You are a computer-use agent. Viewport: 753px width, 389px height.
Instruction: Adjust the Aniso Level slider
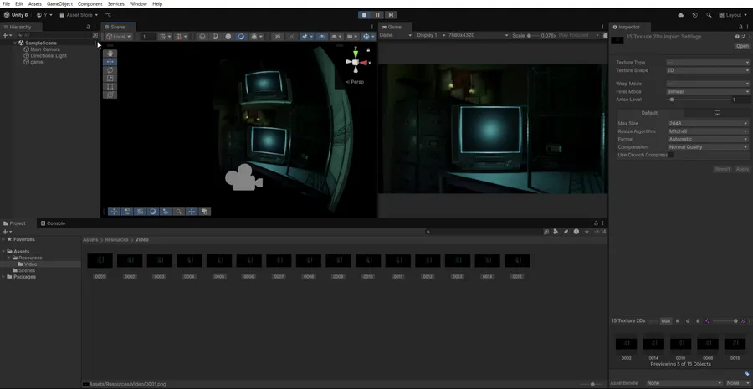(699, 100)
